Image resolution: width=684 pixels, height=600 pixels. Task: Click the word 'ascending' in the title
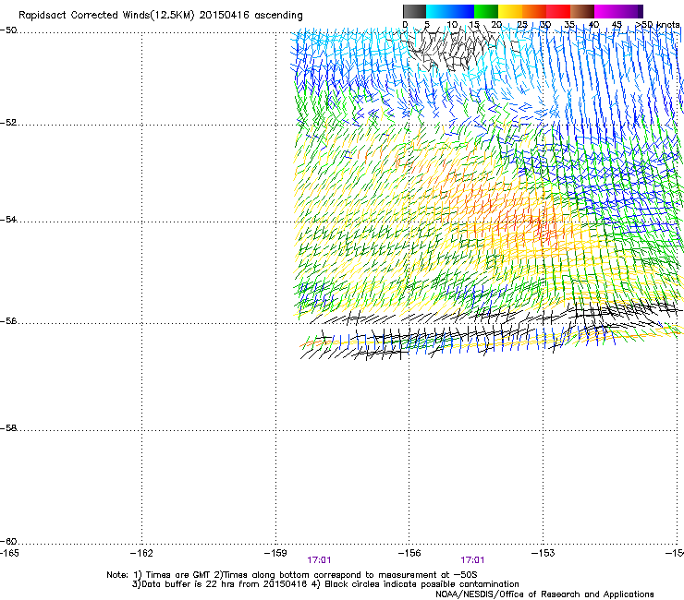pos(278,16)
